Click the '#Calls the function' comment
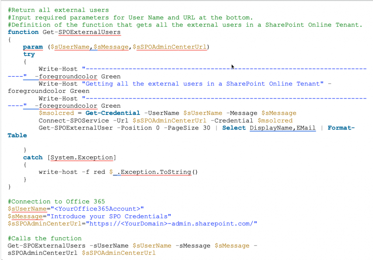373x260 pixels. click(44, 239)
